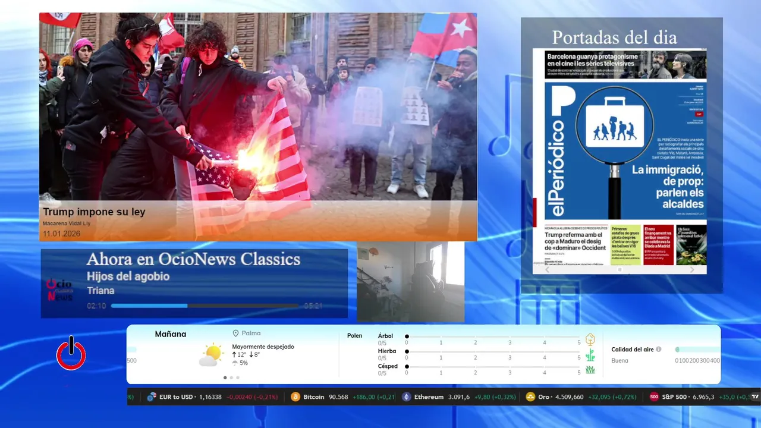761x428 pixels.
Task: Select second weather carousel dot
Action: [x=231, y=377]
